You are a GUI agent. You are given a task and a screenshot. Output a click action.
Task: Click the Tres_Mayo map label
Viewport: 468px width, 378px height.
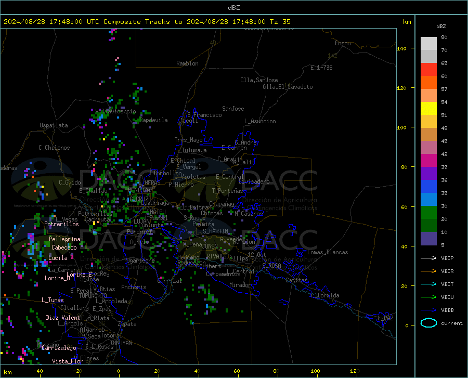pos(188,140)
